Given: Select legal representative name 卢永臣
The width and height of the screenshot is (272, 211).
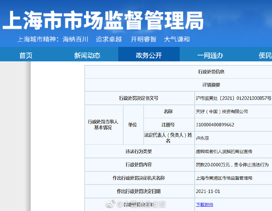Looking at the screenshot, I should tap(203, 138).
